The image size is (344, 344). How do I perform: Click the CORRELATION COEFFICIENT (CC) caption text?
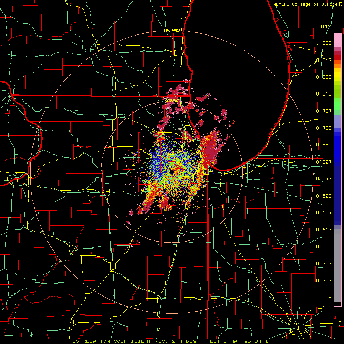pos(120,341)
